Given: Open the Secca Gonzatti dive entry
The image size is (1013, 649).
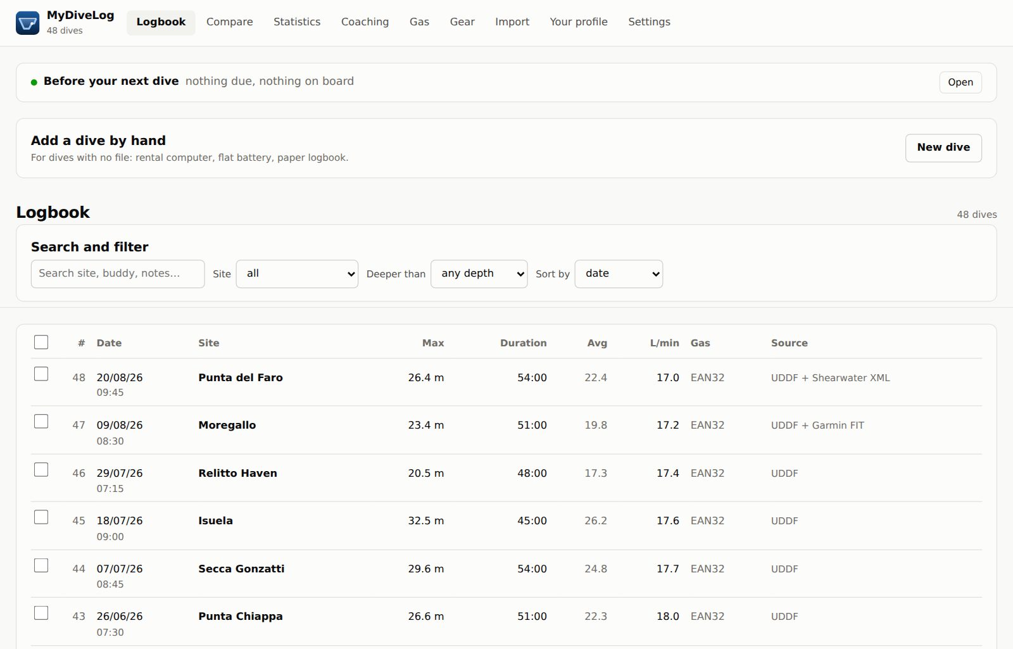Looking at the screenshot, I should tap(241, 569).
